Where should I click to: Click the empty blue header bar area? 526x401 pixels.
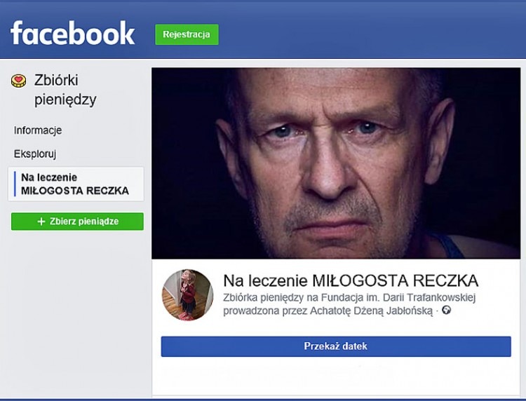(x=372, y=33)
